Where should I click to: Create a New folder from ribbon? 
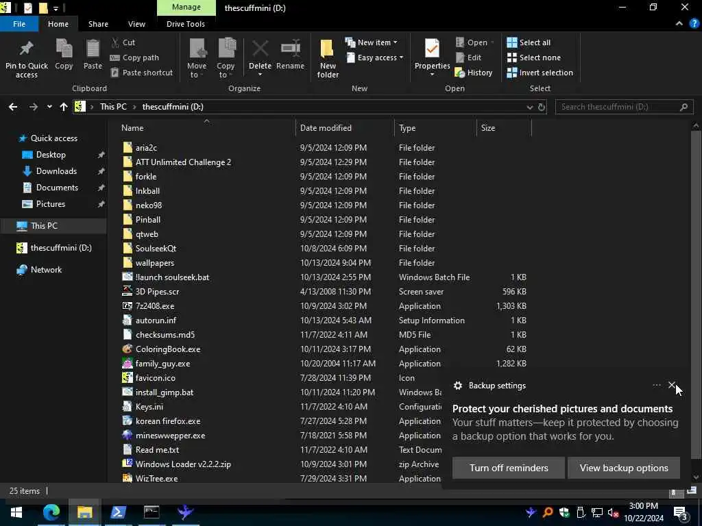tap(328, 58)
